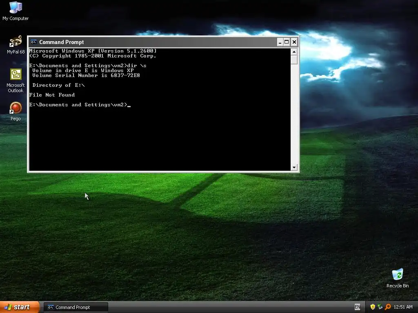
Task: Close the Command Prompt window
Action: (x=294, y=42)
